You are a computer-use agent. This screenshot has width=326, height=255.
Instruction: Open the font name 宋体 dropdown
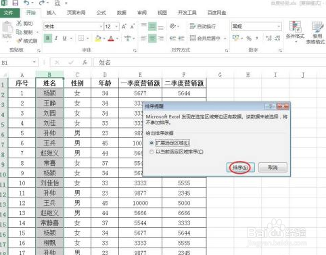[x=101, y=26]
